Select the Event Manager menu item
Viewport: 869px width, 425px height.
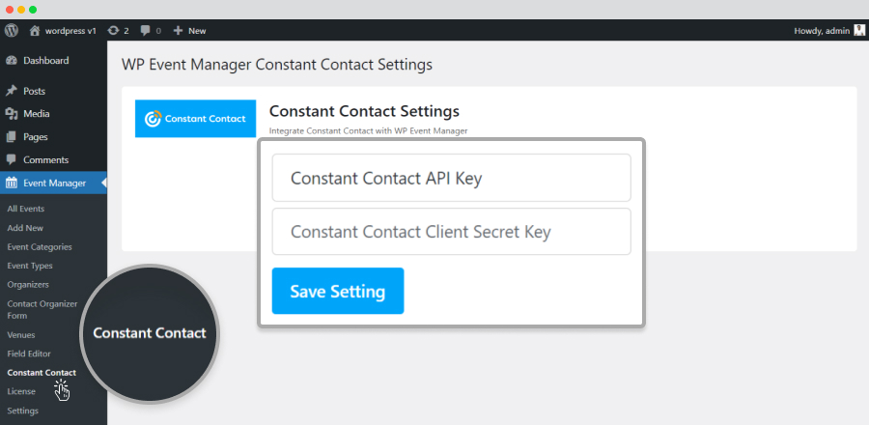(53, 183)
